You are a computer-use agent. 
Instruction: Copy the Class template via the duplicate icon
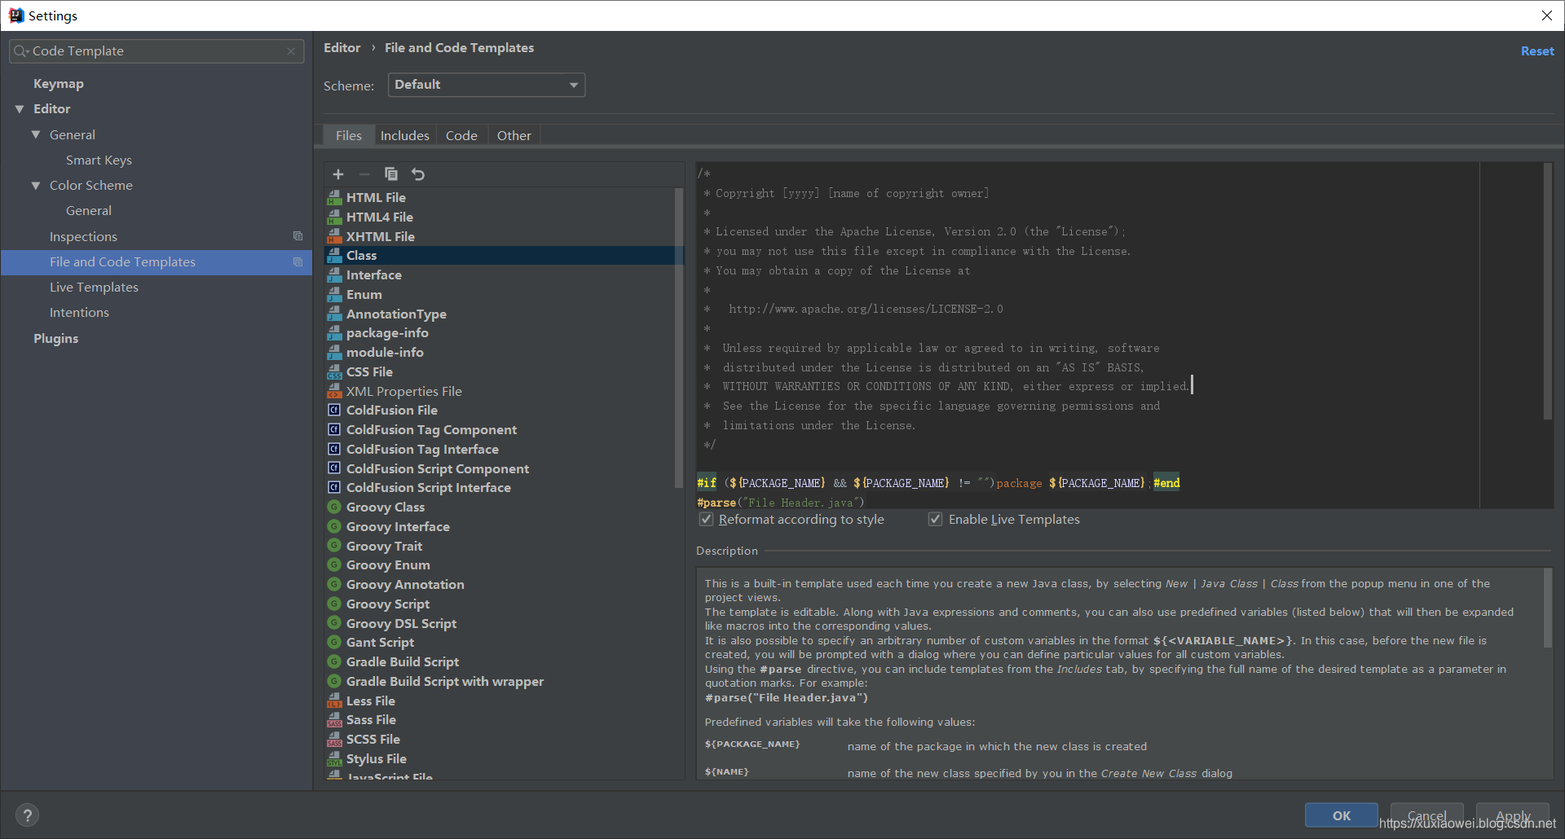(391, 174)
